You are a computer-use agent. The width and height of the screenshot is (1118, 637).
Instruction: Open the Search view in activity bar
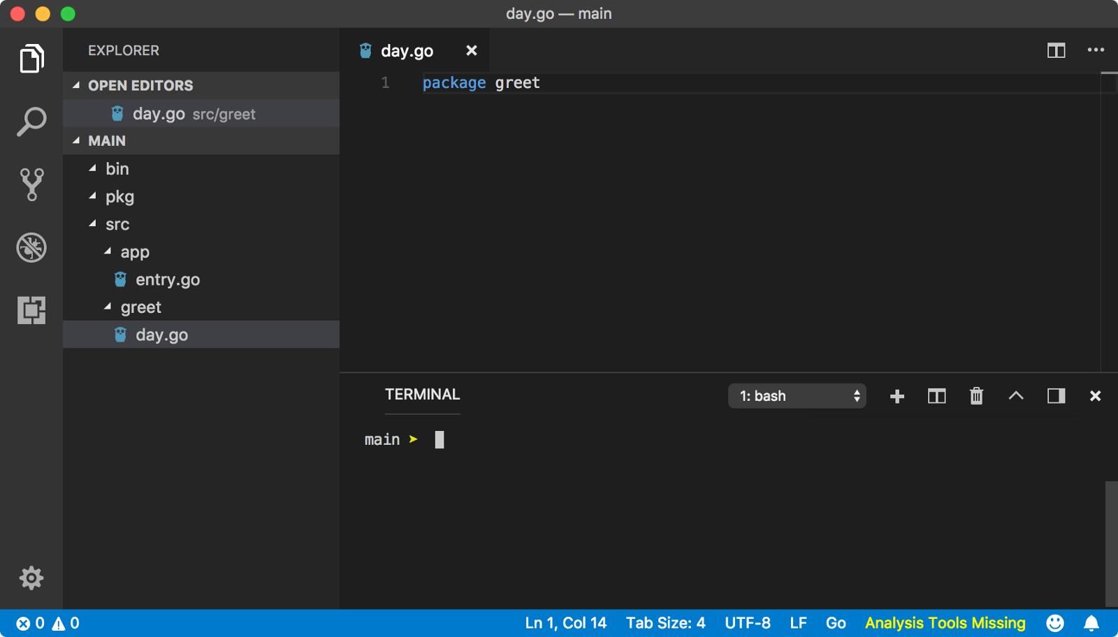click(x=31, y=122)
